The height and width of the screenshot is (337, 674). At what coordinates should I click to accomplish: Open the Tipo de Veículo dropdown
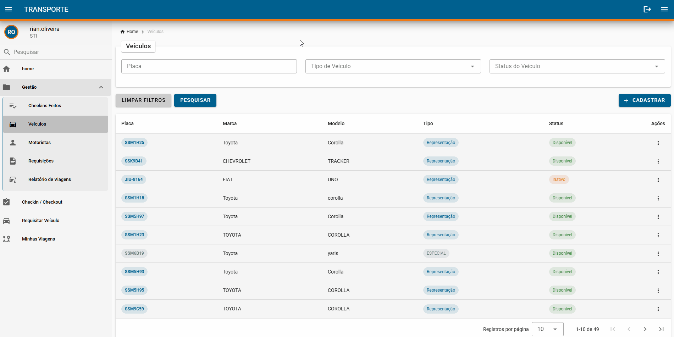click(x=393, y=66)
